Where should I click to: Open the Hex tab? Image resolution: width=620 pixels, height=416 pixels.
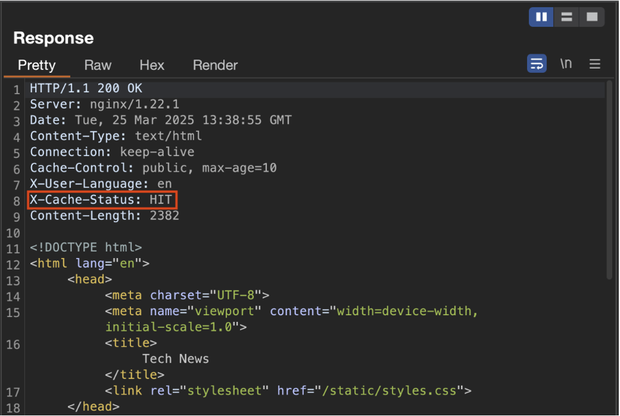[152, 65]
